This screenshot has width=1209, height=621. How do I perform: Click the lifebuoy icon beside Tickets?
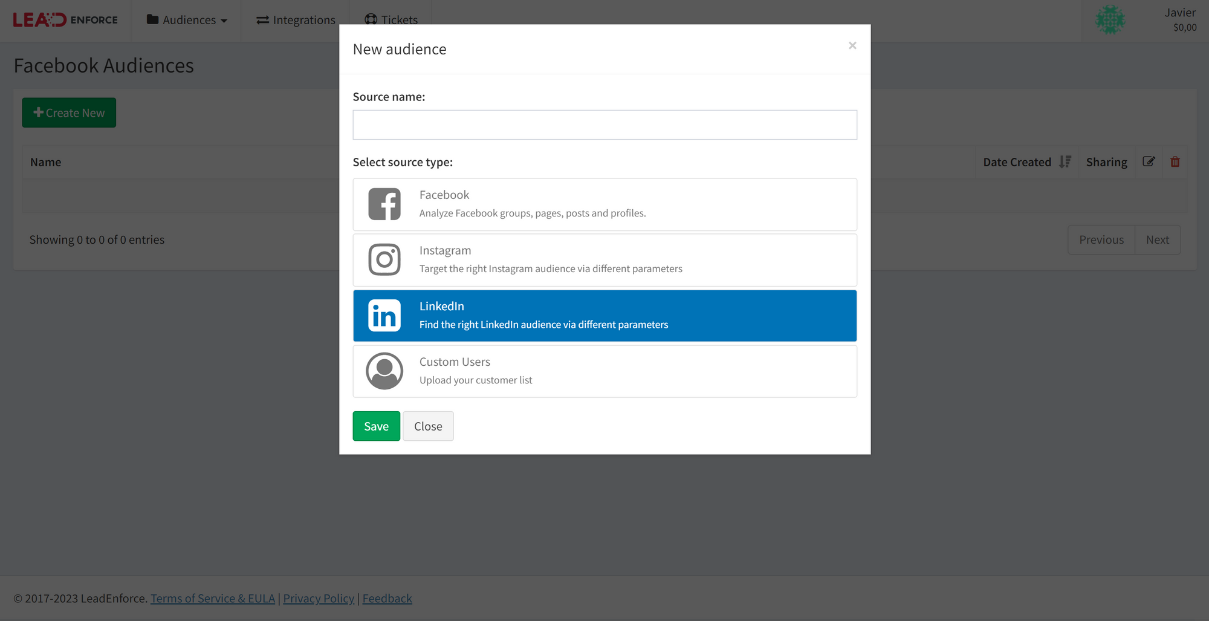click(371, 19)
